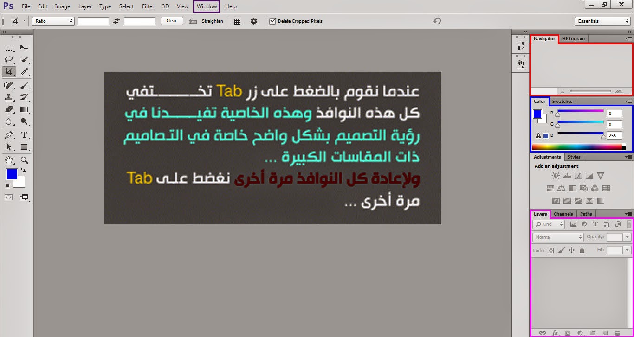Select the Rectangular Marquee tool
This screenshot has height=337, width=634.
coord(9,47)
